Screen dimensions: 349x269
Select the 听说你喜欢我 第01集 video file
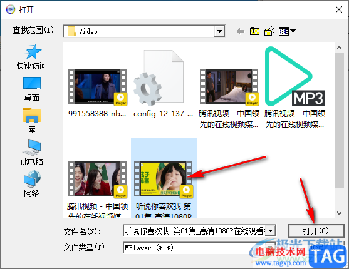pos(164,179)
